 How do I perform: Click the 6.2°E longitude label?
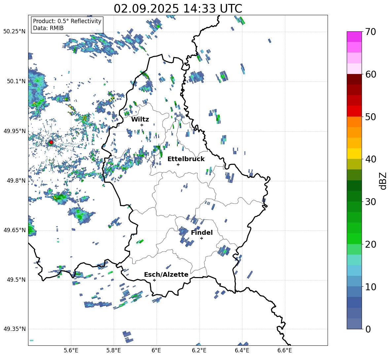pos(199,350)
